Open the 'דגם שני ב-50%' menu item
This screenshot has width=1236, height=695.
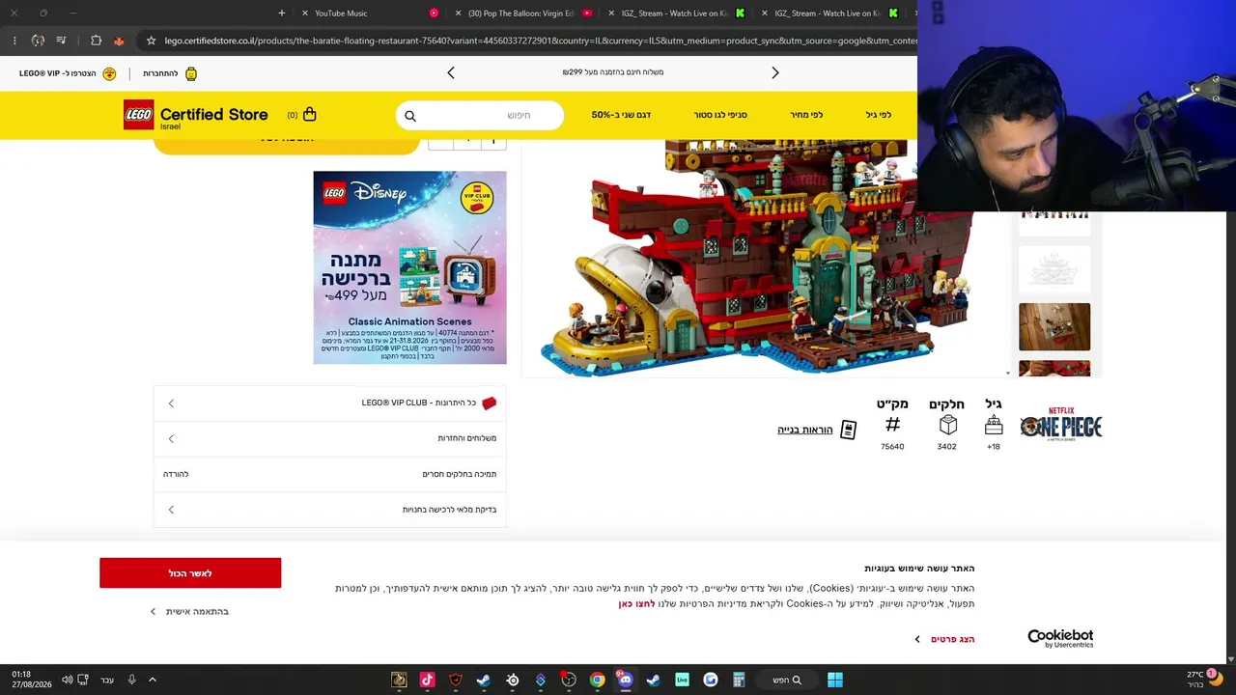pyautogui.click(x=621, y=115)
